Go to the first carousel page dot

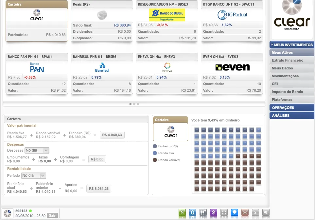(131, 104)
